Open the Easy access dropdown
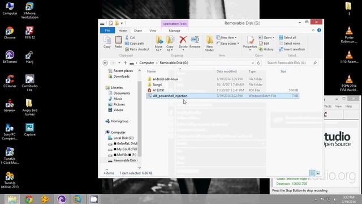This screenshot has width=362, height=204. (x=227, y=44)
